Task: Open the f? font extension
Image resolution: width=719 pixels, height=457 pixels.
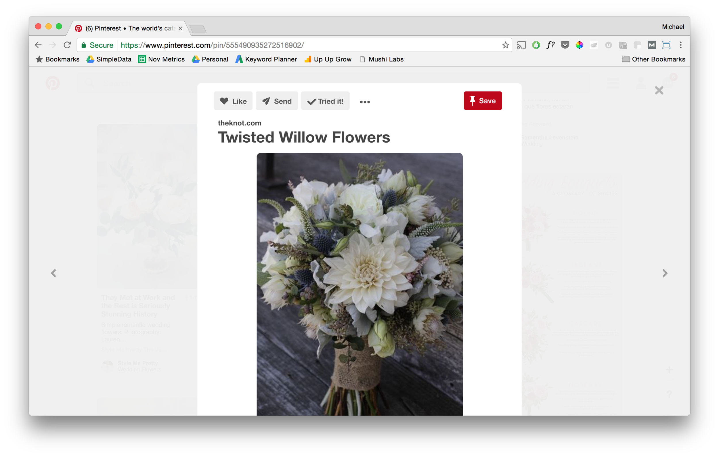Action: click(550, 45)
